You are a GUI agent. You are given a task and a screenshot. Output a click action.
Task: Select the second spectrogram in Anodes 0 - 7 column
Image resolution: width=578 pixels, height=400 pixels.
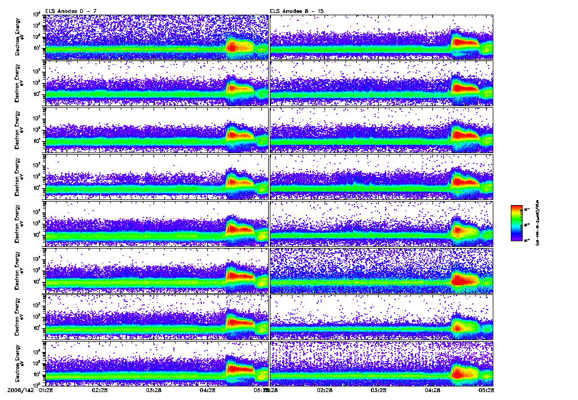(x=157, y=84)
